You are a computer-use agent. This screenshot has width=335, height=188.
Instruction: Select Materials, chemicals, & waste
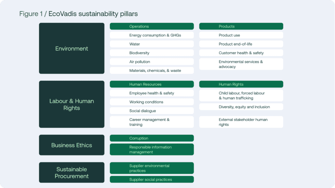(x=151, y=71)
